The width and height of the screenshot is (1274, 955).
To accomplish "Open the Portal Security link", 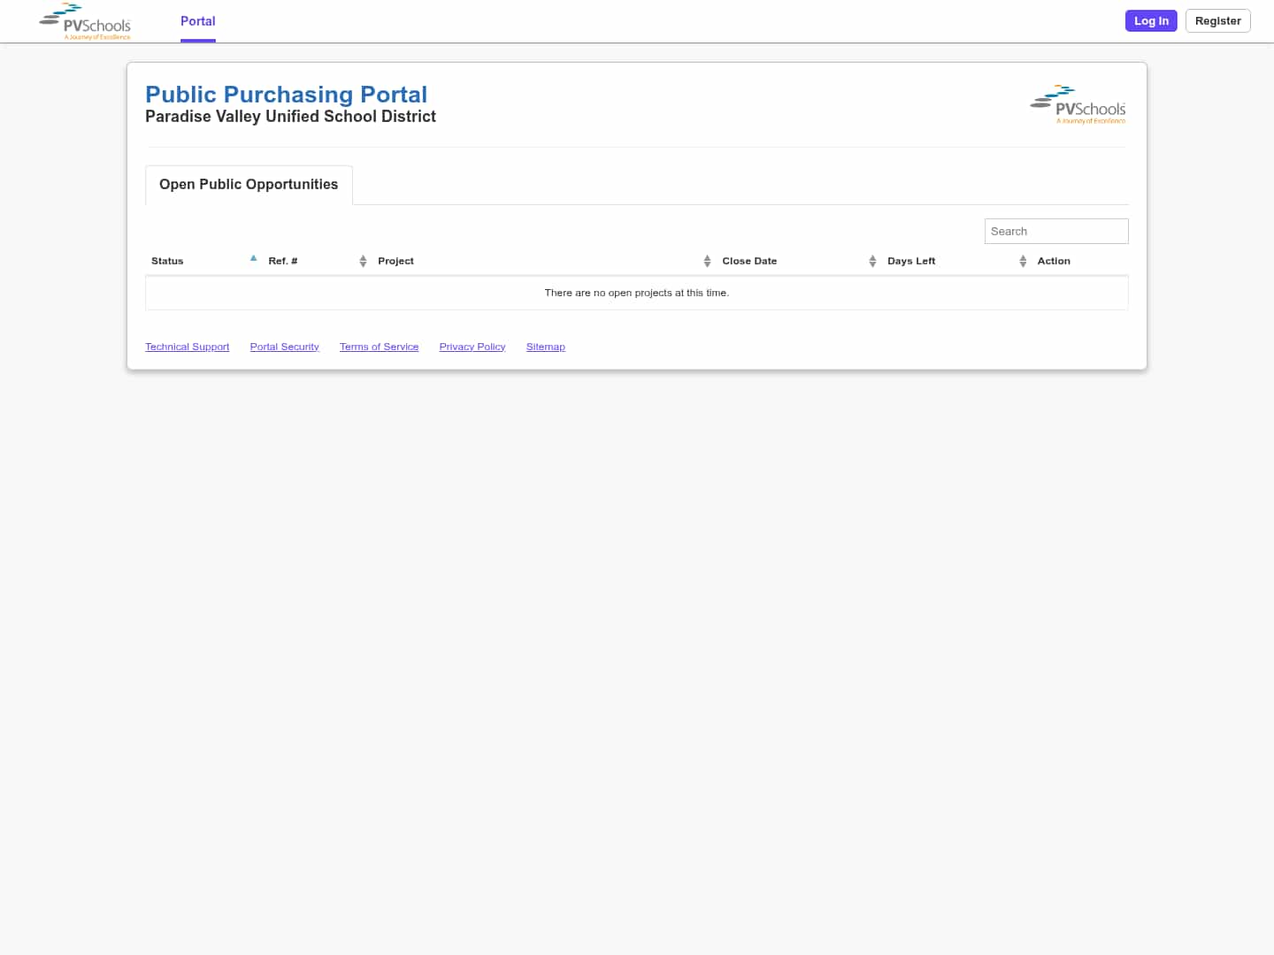I will click(284, 347).
